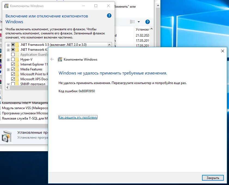Click installed programs icon in details pane
This screenshot has width=229, height=185.
[7, 136]
